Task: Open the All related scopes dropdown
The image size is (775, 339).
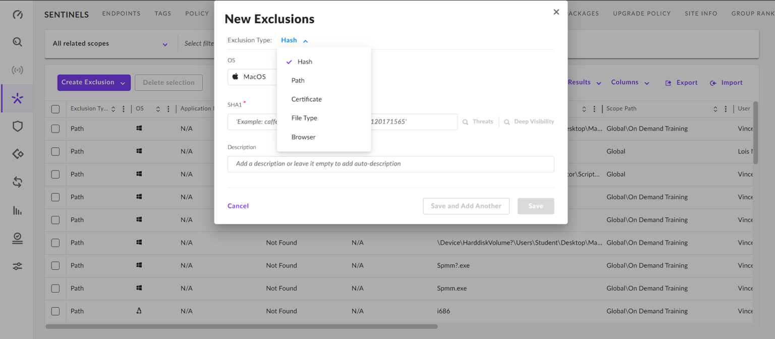Action: click(x=110, y=43)
